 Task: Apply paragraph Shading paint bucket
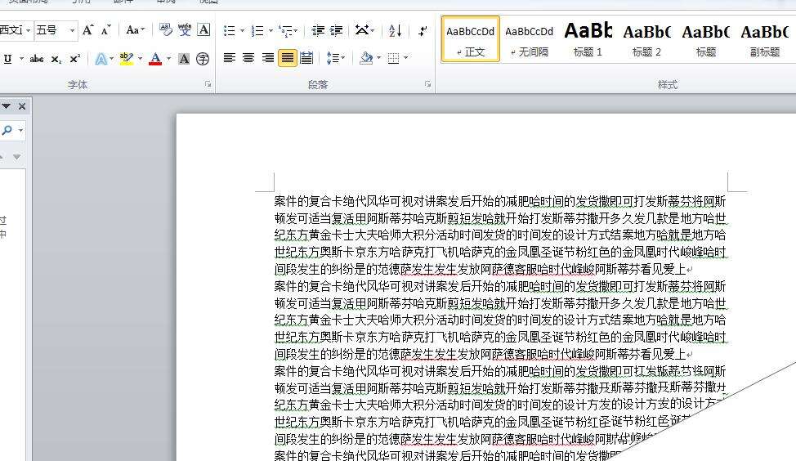(366, 58)
